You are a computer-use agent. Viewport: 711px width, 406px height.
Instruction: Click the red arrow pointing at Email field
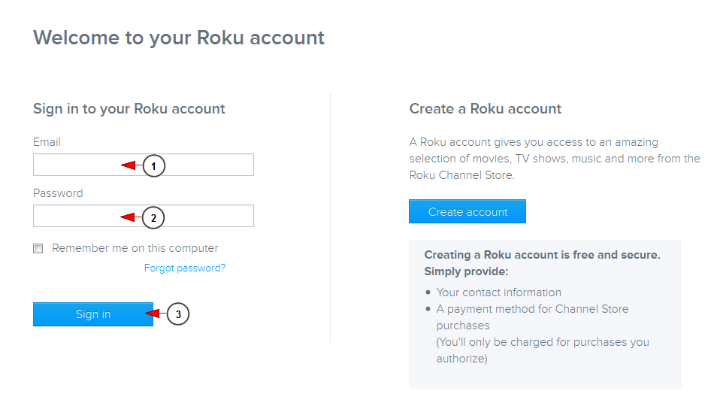(x=132, y=165)
